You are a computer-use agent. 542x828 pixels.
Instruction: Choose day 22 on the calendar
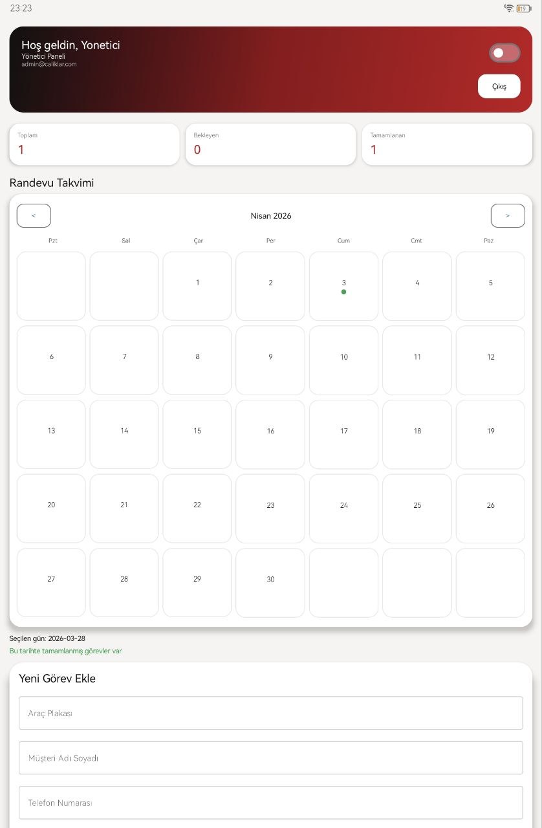coord(197,508)
